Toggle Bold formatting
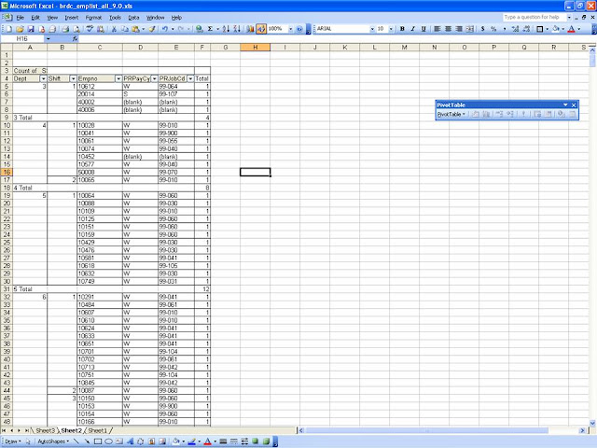Viewport: 597px width, 448px height. [x=402, y=29]
